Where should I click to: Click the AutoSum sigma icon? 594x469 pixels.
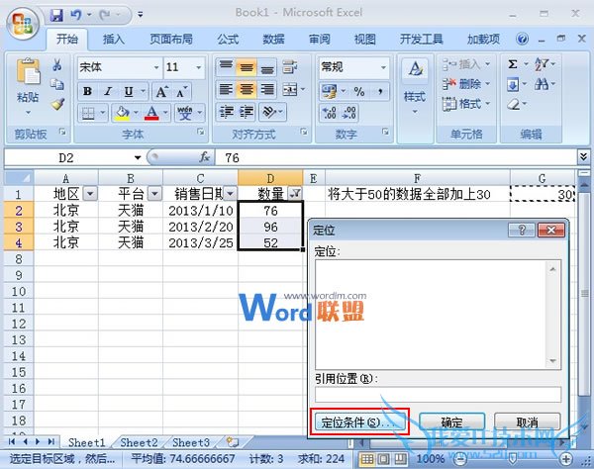[x=513, y=64]
